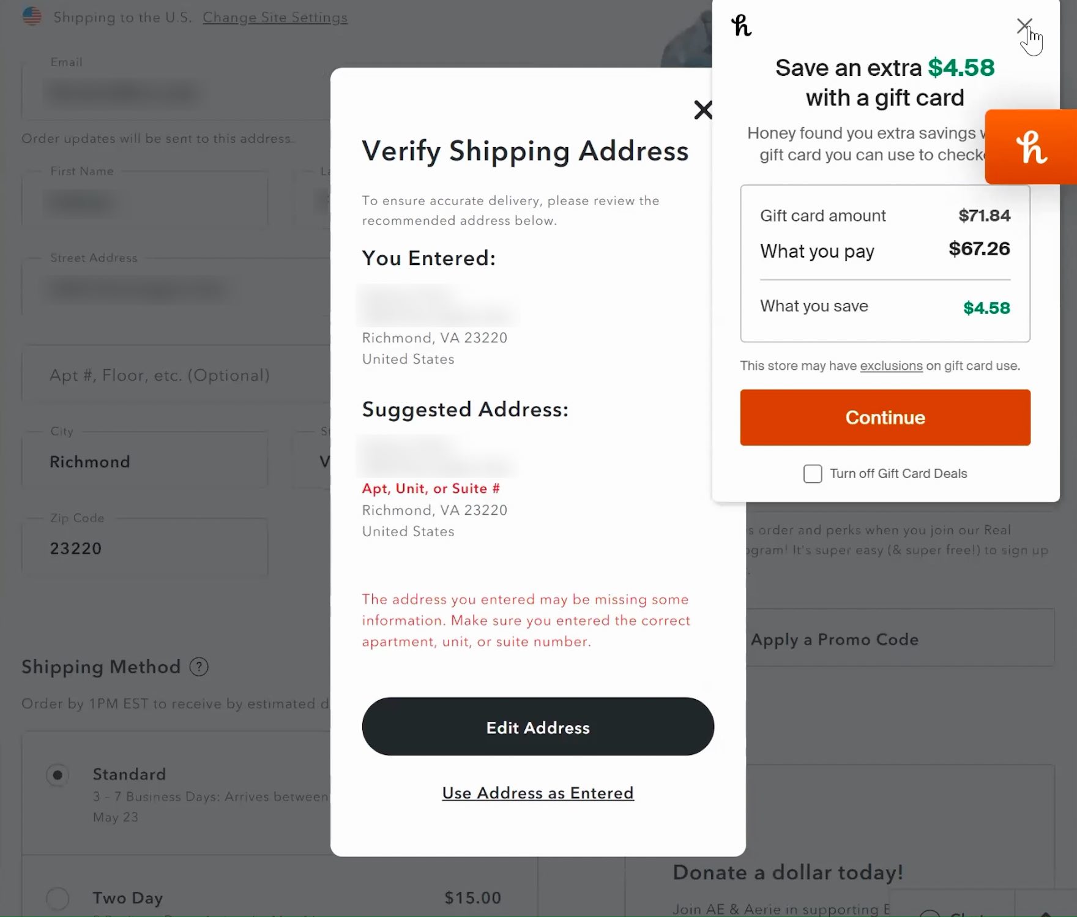Open the Shipping Method help icon
This screenshot has width=1077, height=917.
(x=199, y=667)
